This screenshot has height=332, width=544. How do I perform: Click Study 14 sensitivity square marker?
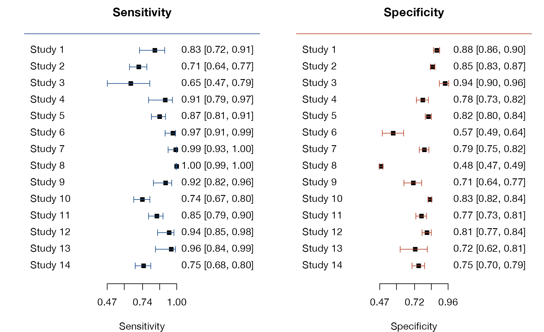click(x=144, y=266)
